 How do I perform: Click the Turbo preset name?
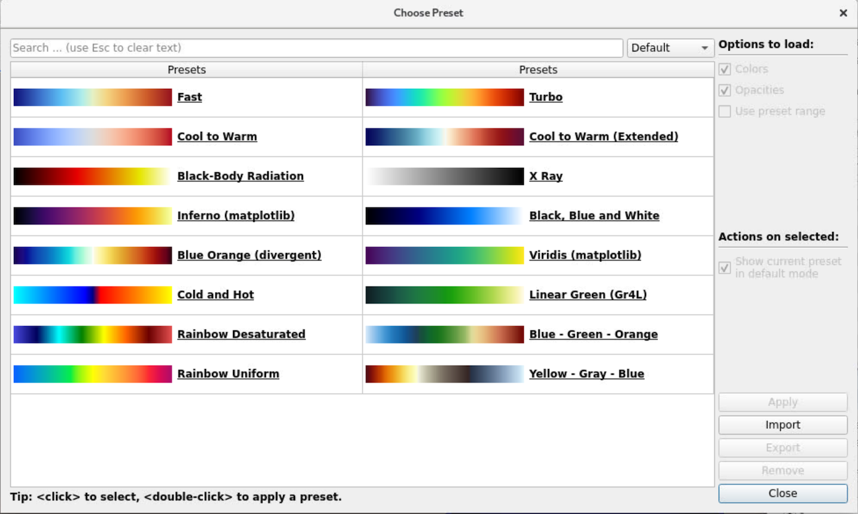pos(546,97)
